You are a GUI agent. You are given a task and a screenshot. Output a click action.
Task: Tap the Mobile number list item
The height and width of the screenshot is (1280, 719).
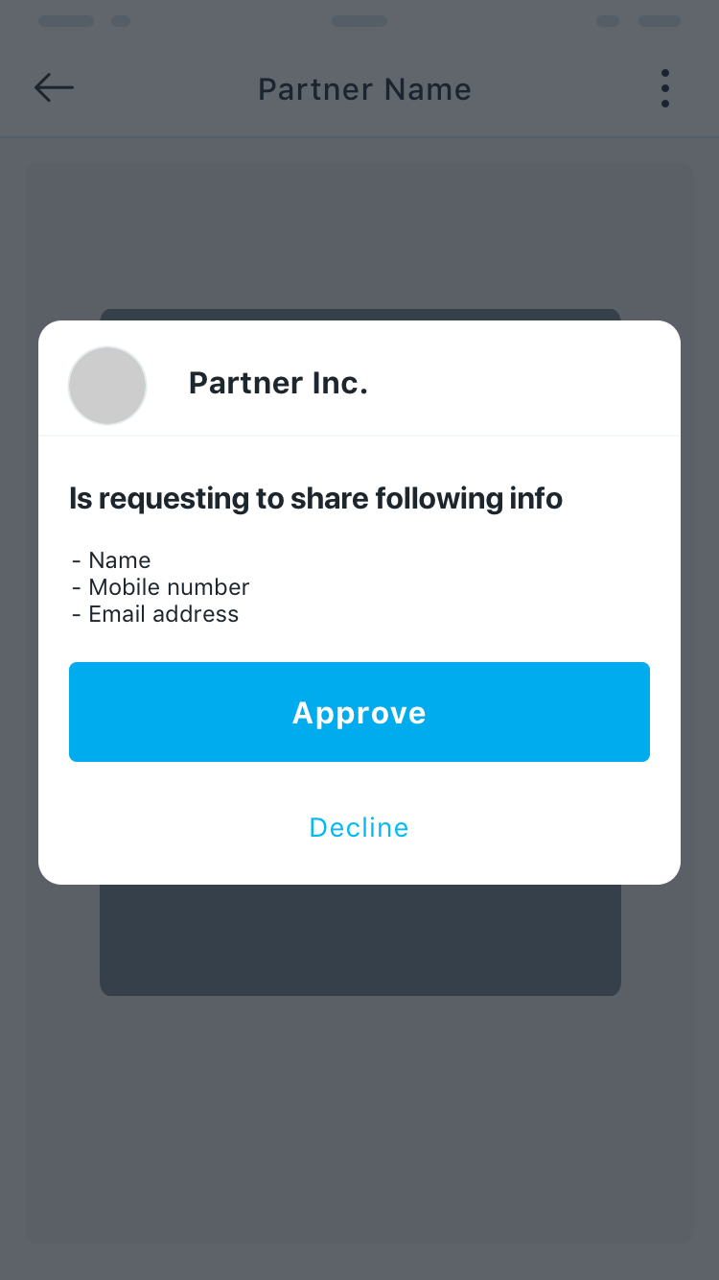click(x=168, y=587)
